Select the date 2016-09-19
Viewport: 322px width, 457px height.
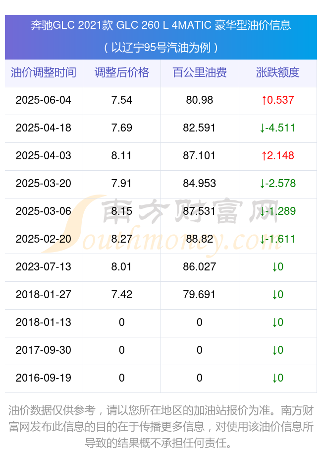tap(43, 378)
